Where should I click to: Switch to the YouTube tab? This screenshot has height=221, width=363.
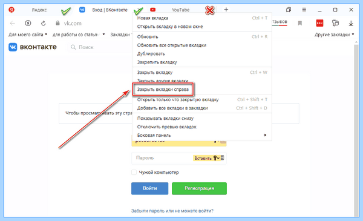point(180,10)
